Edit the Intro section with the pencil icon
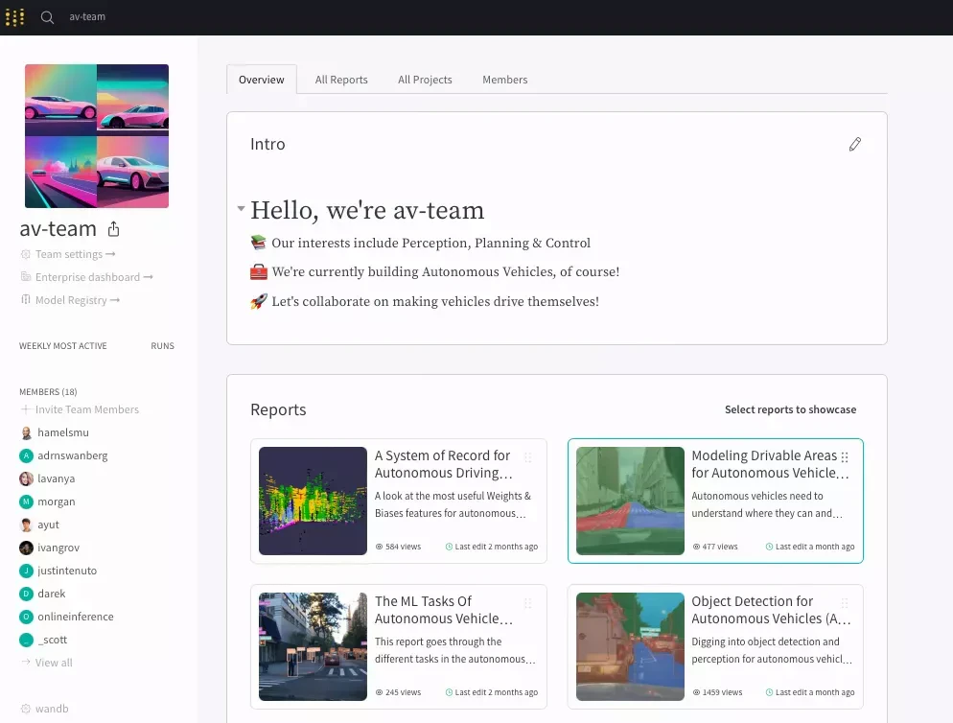 855,144
